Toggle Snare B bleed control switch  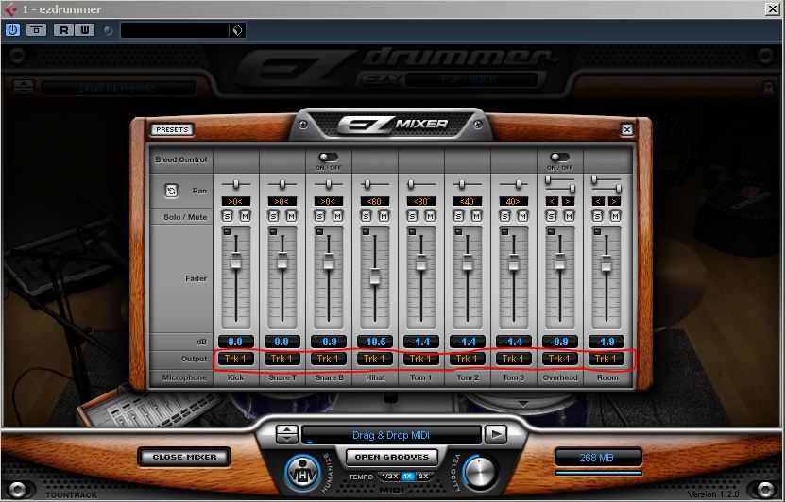pyautogui.click(x=329, y=158)
